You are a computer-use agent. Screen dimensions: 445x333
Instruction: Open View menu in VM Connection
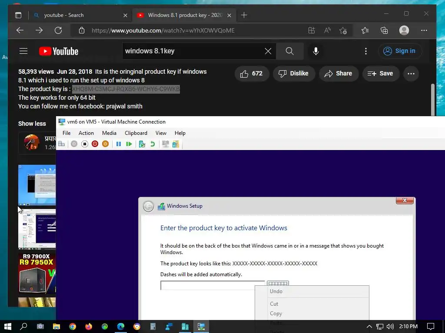click(x=161, y=133)
